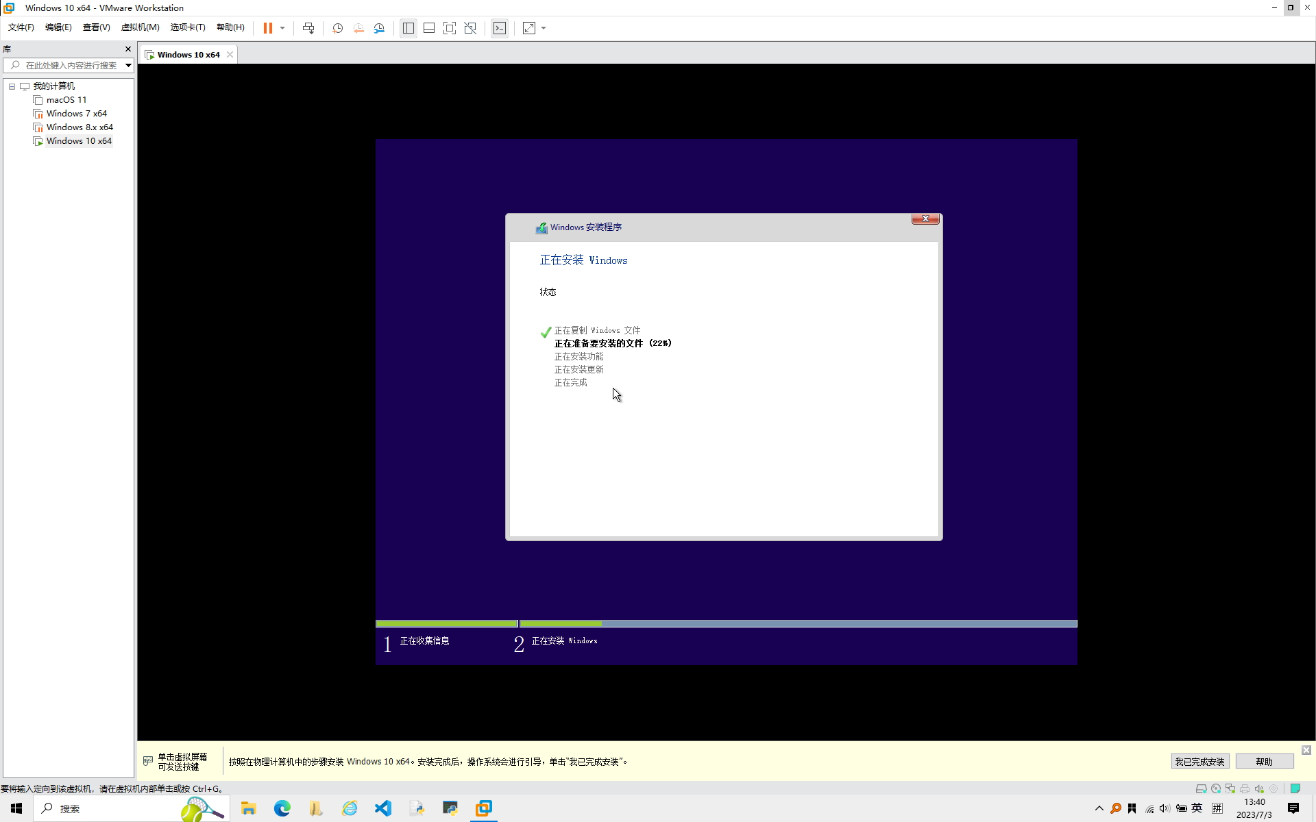This screenshot has width=1316, height=822.
Task: Toggle the console view icon
Action: [x=500, y=28]
